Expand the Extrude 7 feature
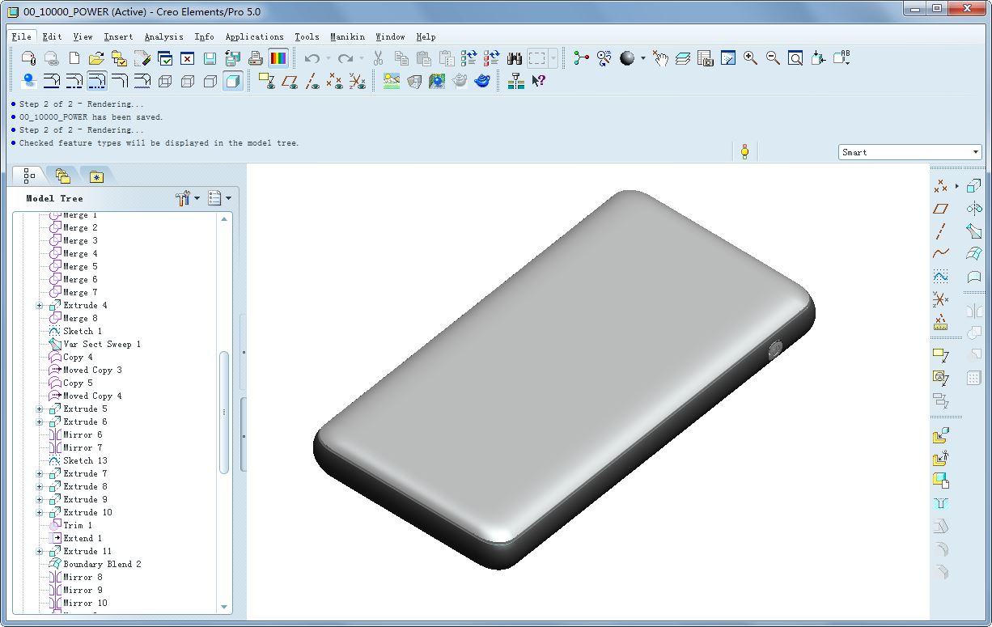Screen dimensions: 992x627 click(40, 474)
